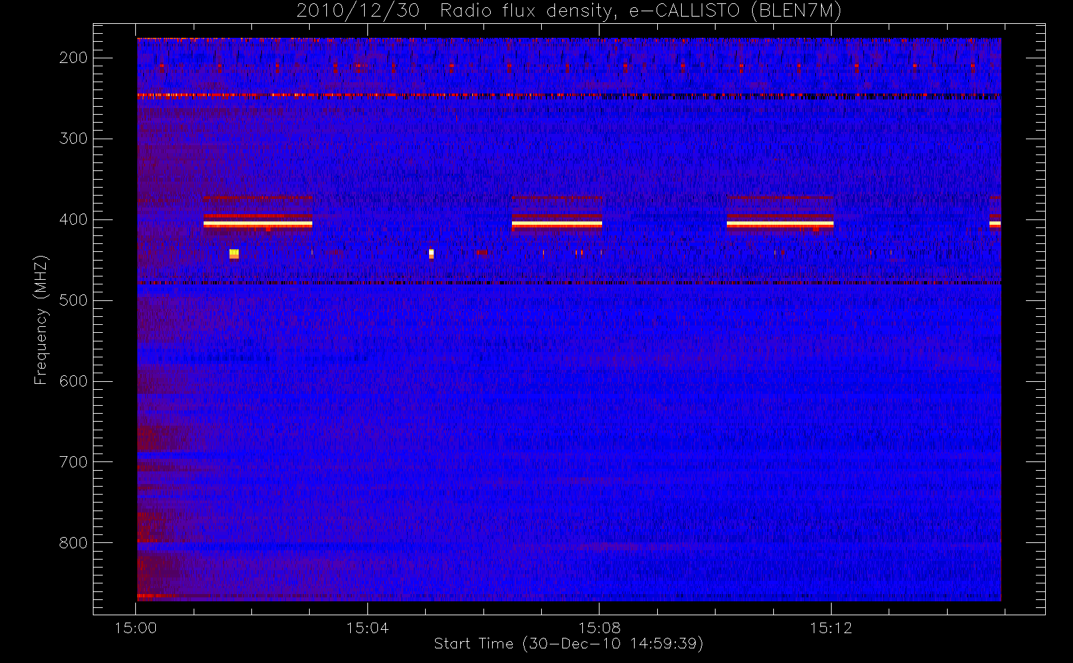Click the 700 frequency tick label
1073x663 pixels.
(74, 462)
